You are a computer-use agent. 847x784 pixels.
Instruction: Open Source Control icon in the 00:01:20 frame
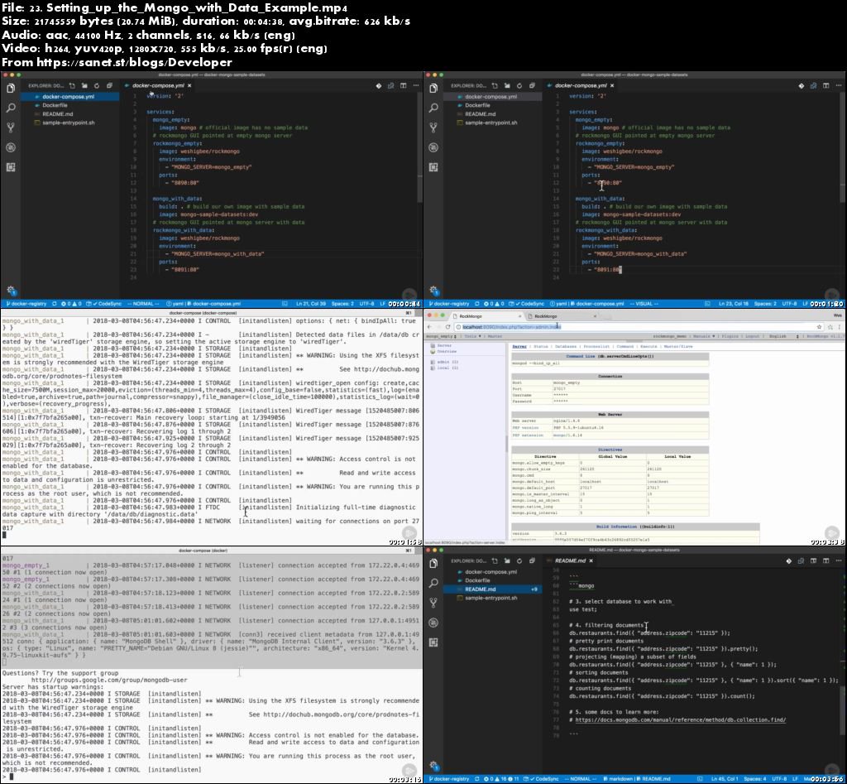433,127
